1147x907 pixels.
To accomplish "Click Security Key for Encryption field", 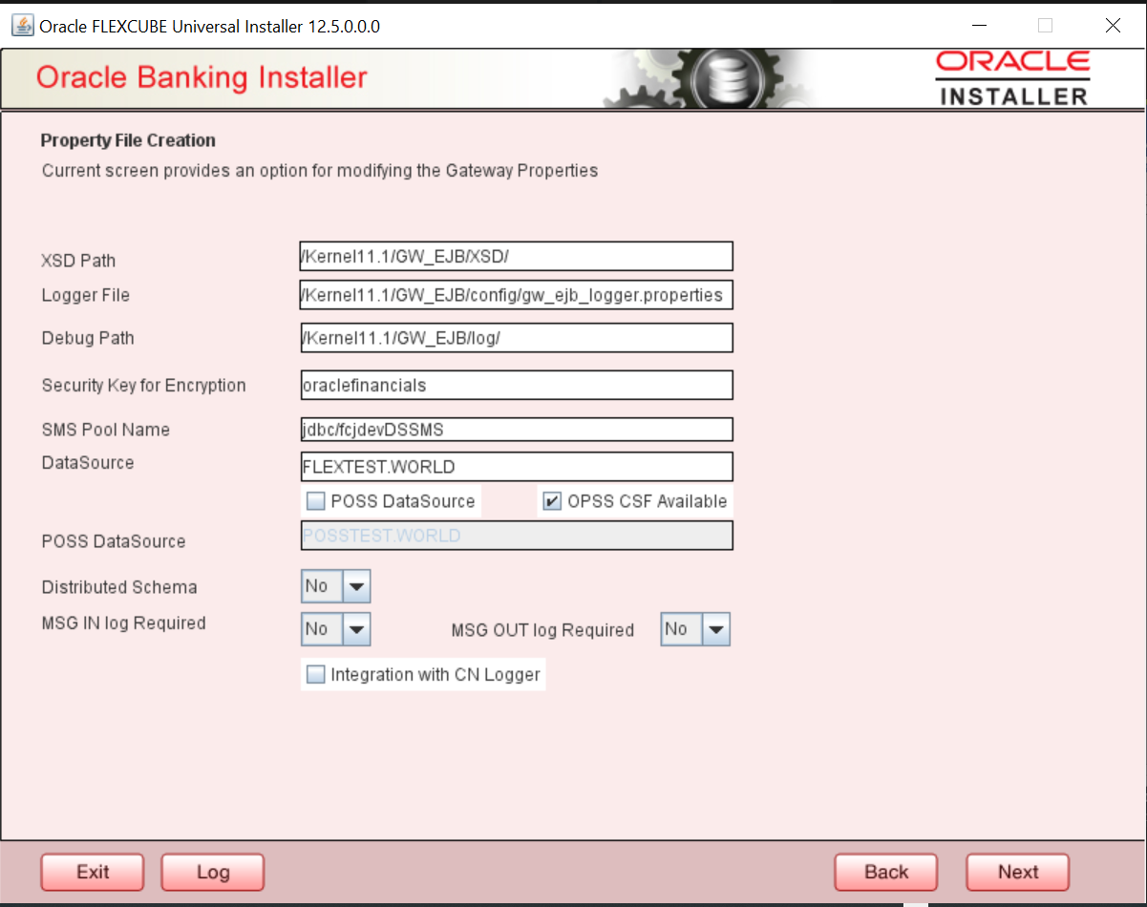I will pyautogui.click(x=517, y=385).
